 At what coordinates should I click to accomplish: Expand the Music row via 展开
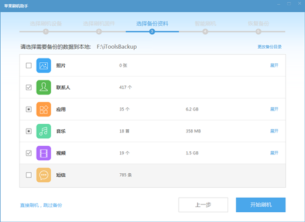[274, 131]
